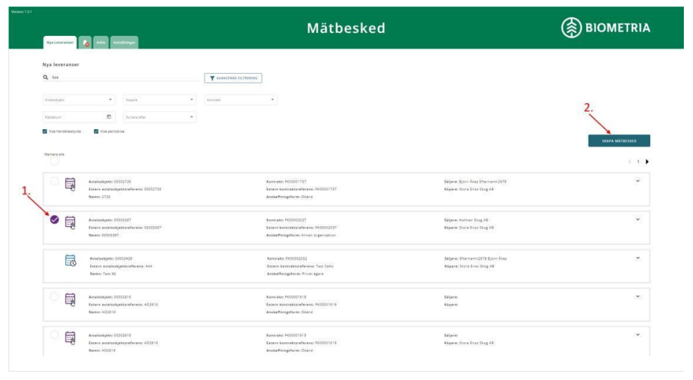
Task: Click the Skapa mätbesked button
Action: click(619, 140)
